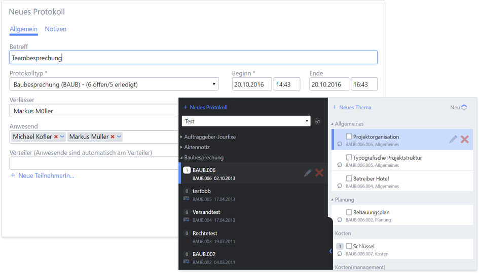
Task: Click the blue panel collapse arrow
Action: [x=330, y=251]
